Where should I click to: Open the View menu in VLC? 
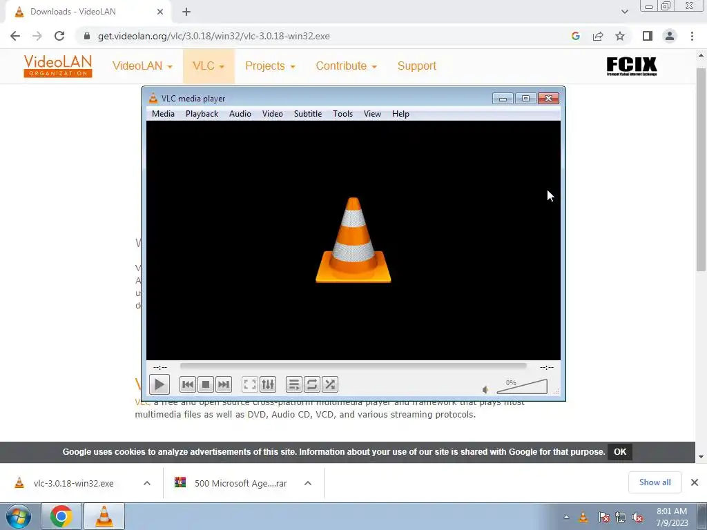tap(372, 114)
